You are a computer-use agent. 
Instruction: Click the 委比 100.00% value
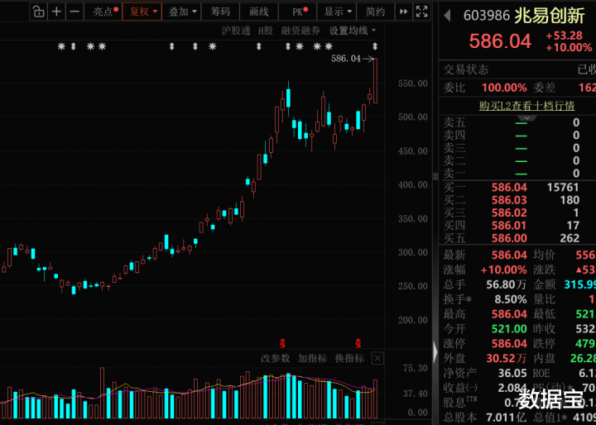coord(504,88)
